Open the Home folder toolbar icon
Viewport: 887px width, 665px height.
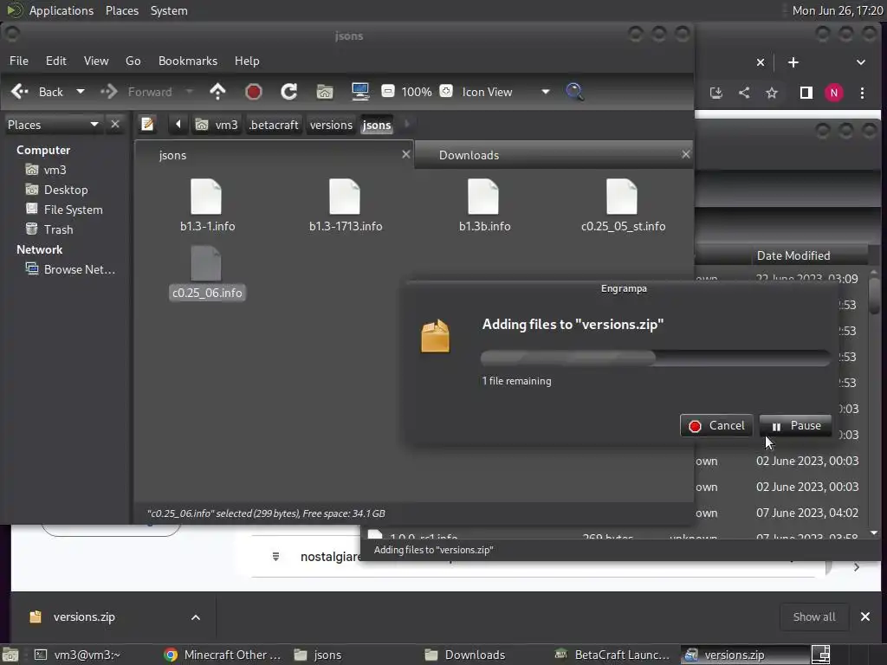point(325,92)
